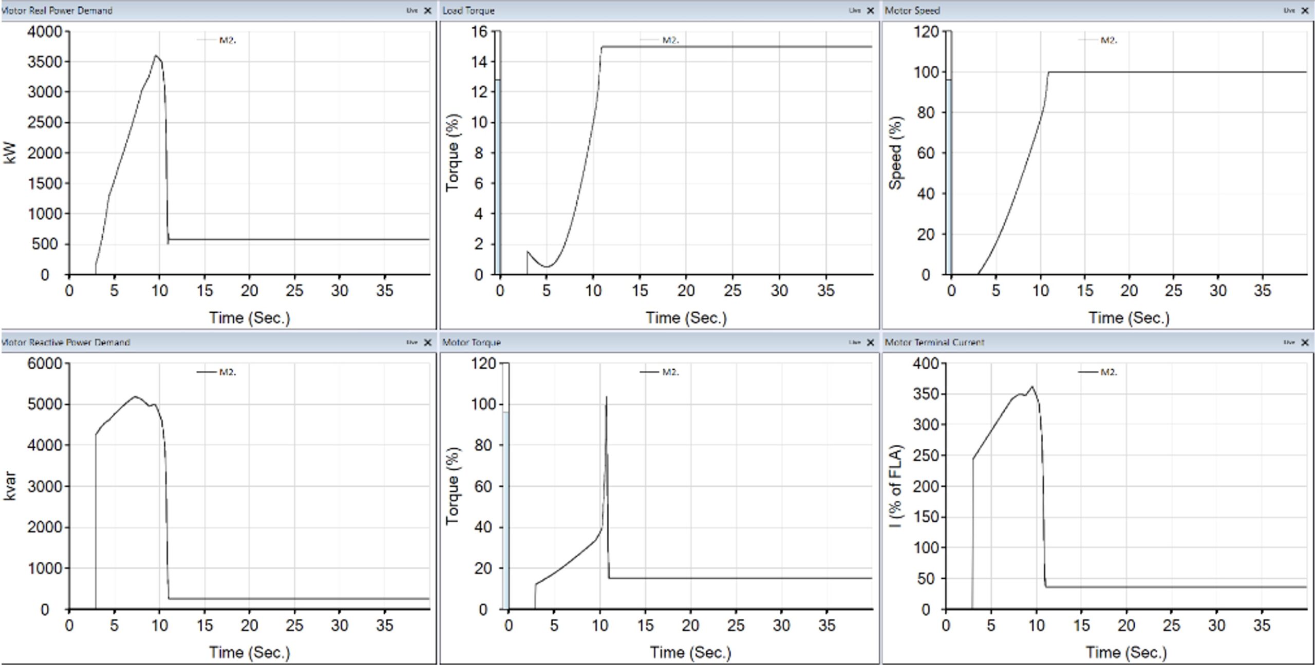1315x665 pixels.
Task: Click blue time cursor bar in Motor Torque plot
Action: click(x=506, y=510)
